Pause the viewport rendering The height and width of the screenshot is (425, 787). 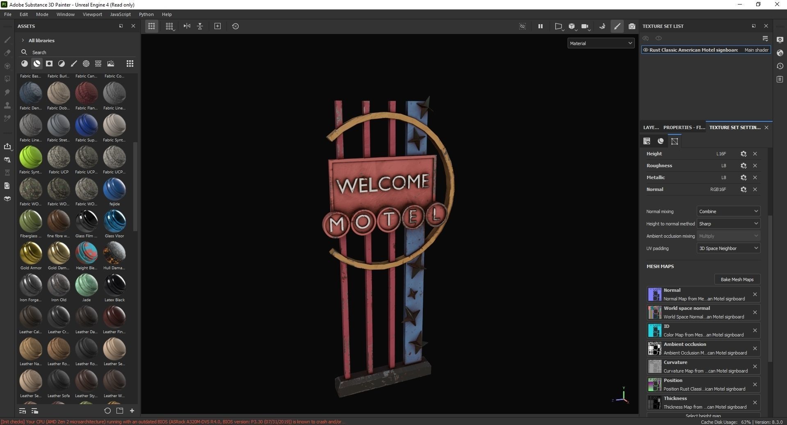tap(541, 26)
